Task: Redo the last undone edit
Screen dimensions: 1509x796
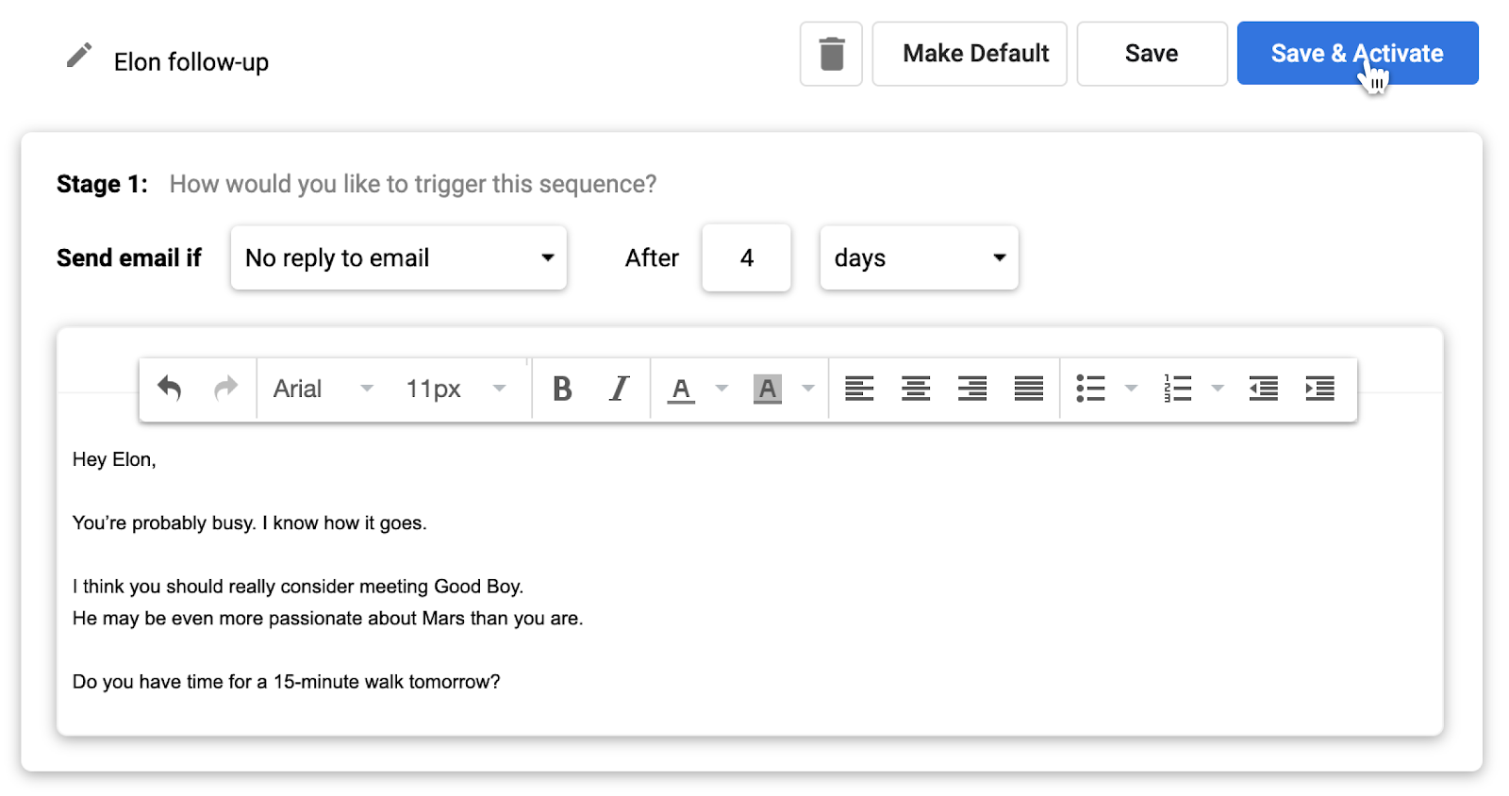Action: tap(225, 388)
